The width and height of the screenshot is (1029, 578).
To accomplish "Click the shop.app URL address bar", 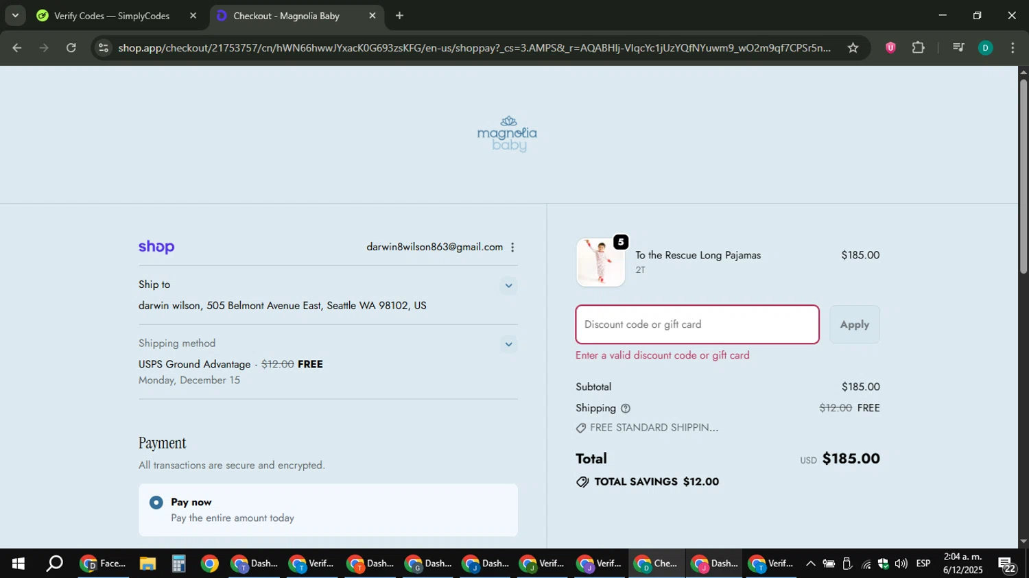I will [473, 48].
